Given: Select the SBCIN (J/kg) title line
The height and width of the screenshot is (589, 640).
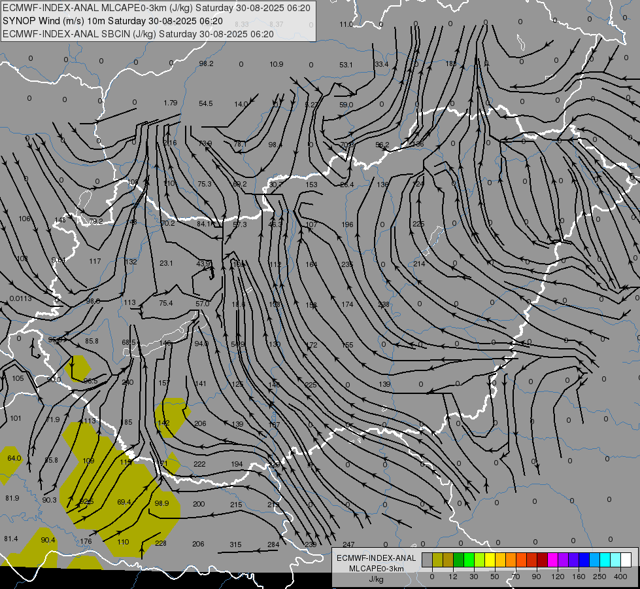Looking at the screenshot, I should tap(138, 34).
